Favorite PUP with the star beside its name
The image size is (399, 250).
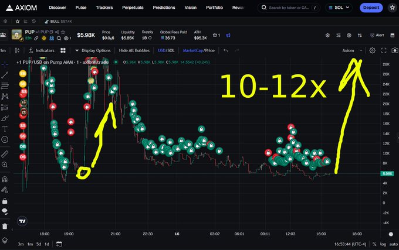coord(63,32)
